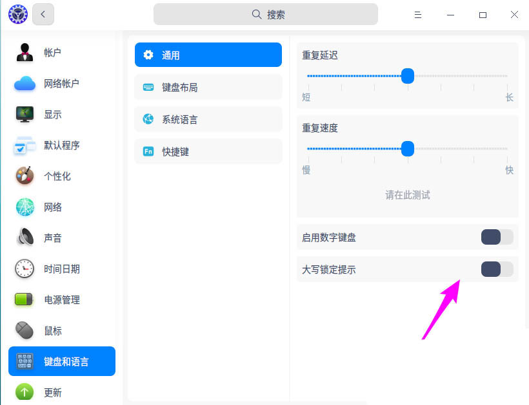Open 鼠标 (Mouse) settings
Viewport: 529px width, 405px height.
24,330
